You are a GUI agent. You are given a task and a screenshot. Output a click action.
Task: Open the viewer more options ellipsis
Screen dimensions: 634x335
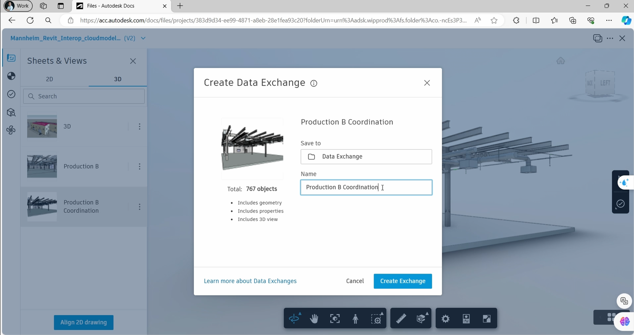(x=610, y=38)
